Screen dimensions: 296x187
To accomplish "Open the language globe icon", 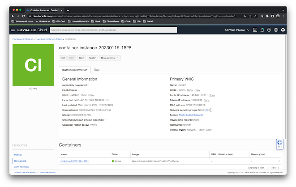I will (x=276, y=30).
